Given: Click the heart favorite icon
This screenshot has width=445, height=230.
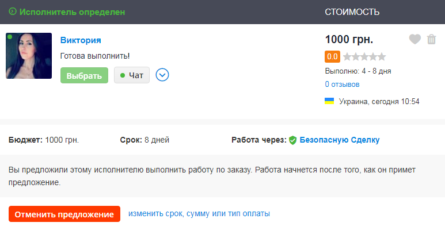Looking at the screenshot, I should (x=414, y=39).
